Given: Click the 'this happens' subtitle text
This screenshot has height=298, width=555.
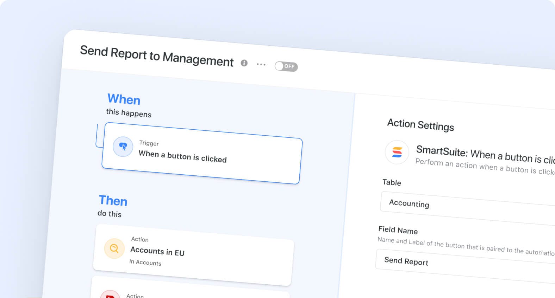Looking at the screenshot, I should click(x=129, y=113).
